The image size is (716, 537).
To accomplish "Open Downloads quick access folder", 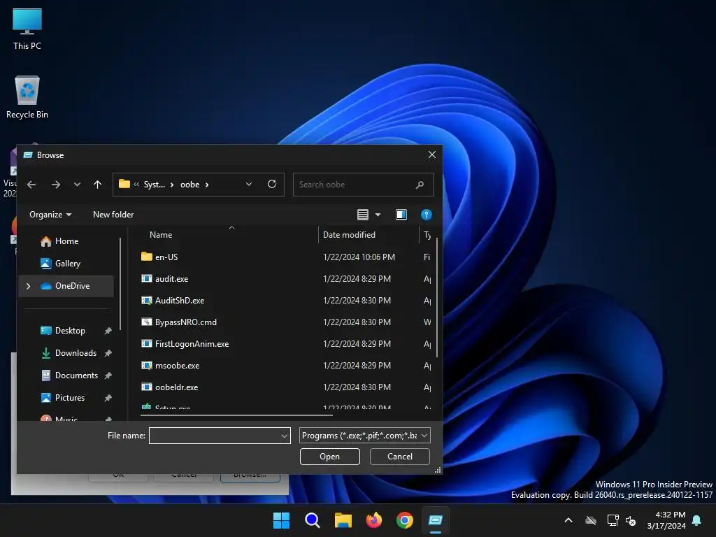I will coord(76,353).
